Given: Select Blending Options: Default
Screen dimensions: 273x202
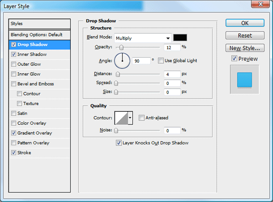Looking at the screenshot, I should coord(40,35).
